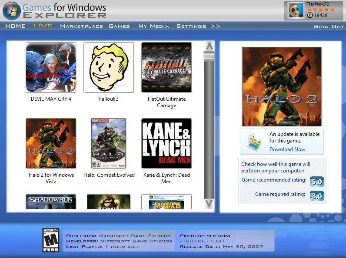Viewport: 346px width, 258px height.
Task: Click the ESRB Mature 17+ rating icon
Action: (51, 240)
